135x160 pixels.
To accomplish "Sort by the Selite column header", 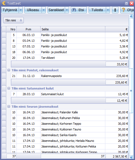I will [x=73, y=29].
